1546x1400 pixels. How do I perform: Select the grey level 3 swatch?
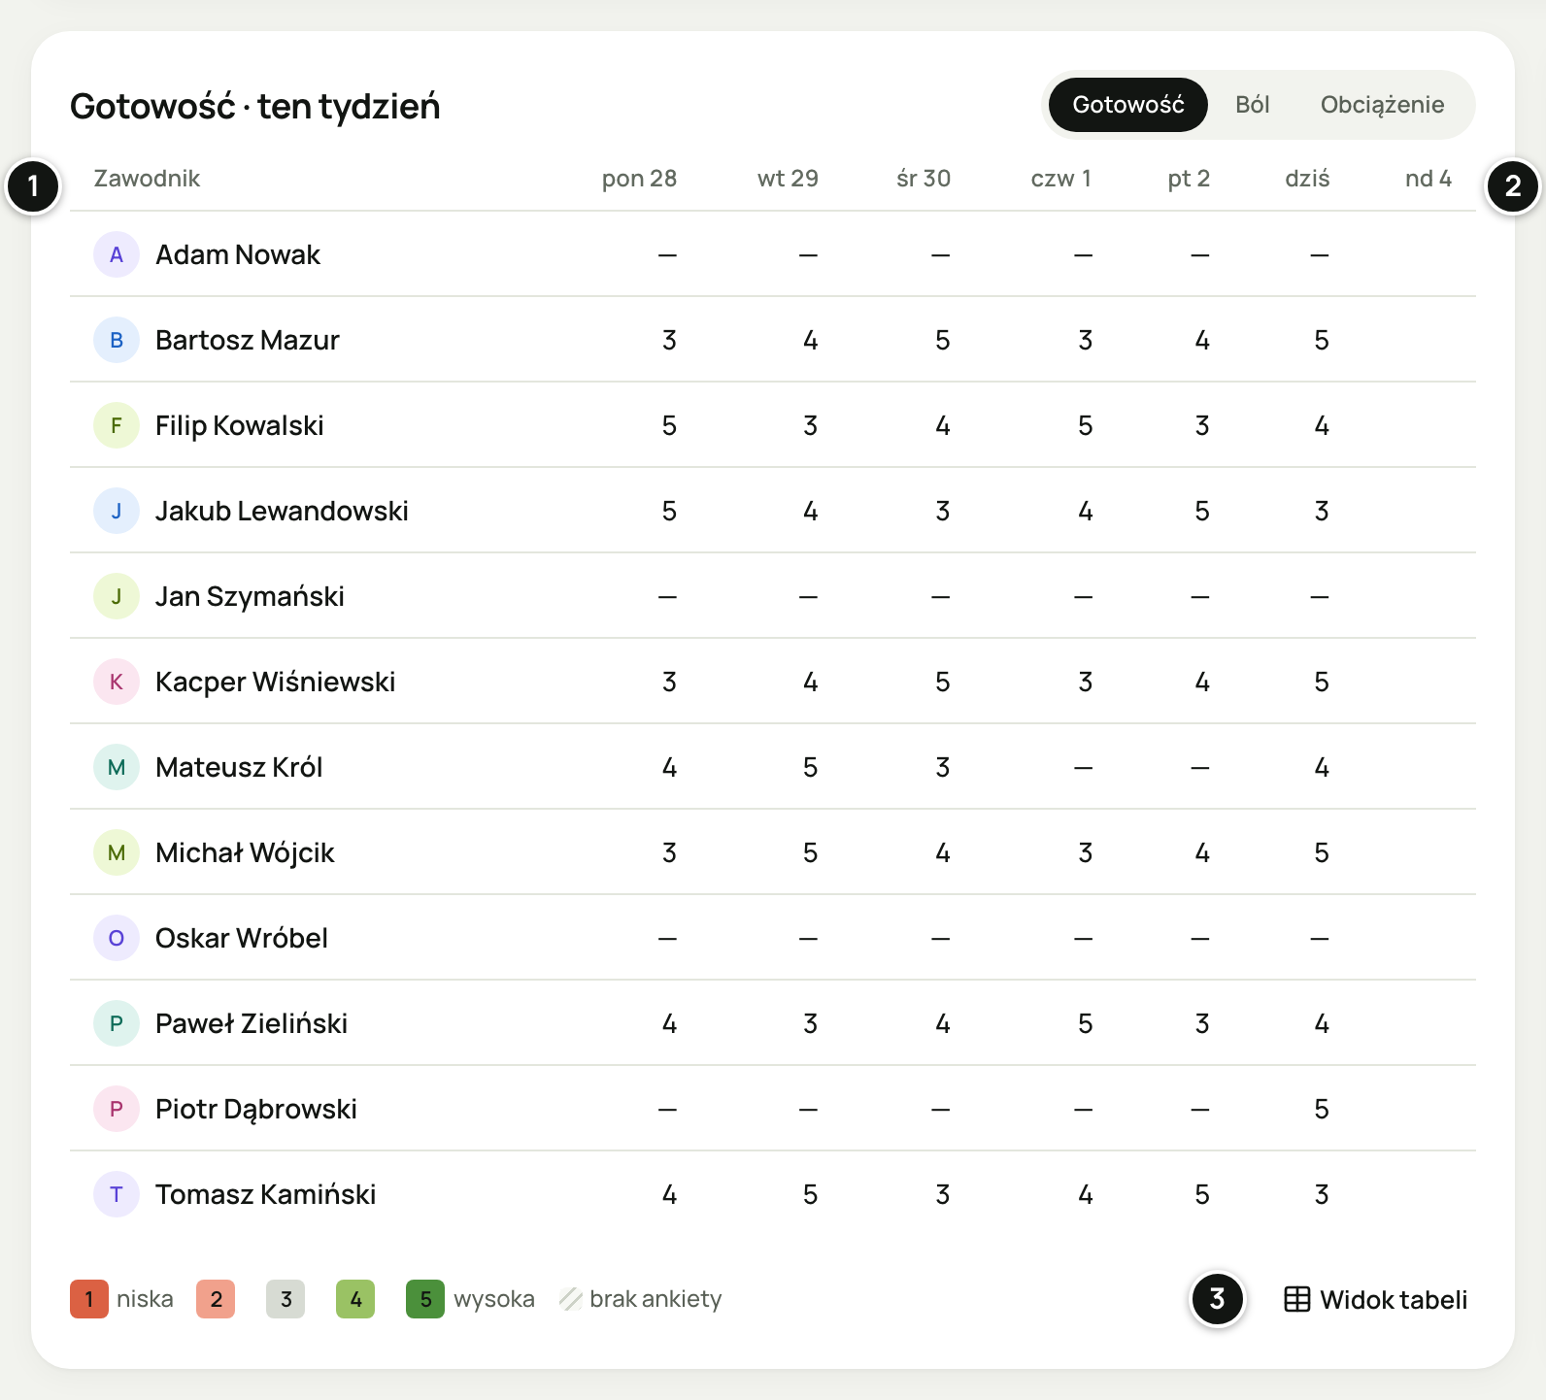point(286,1299)
